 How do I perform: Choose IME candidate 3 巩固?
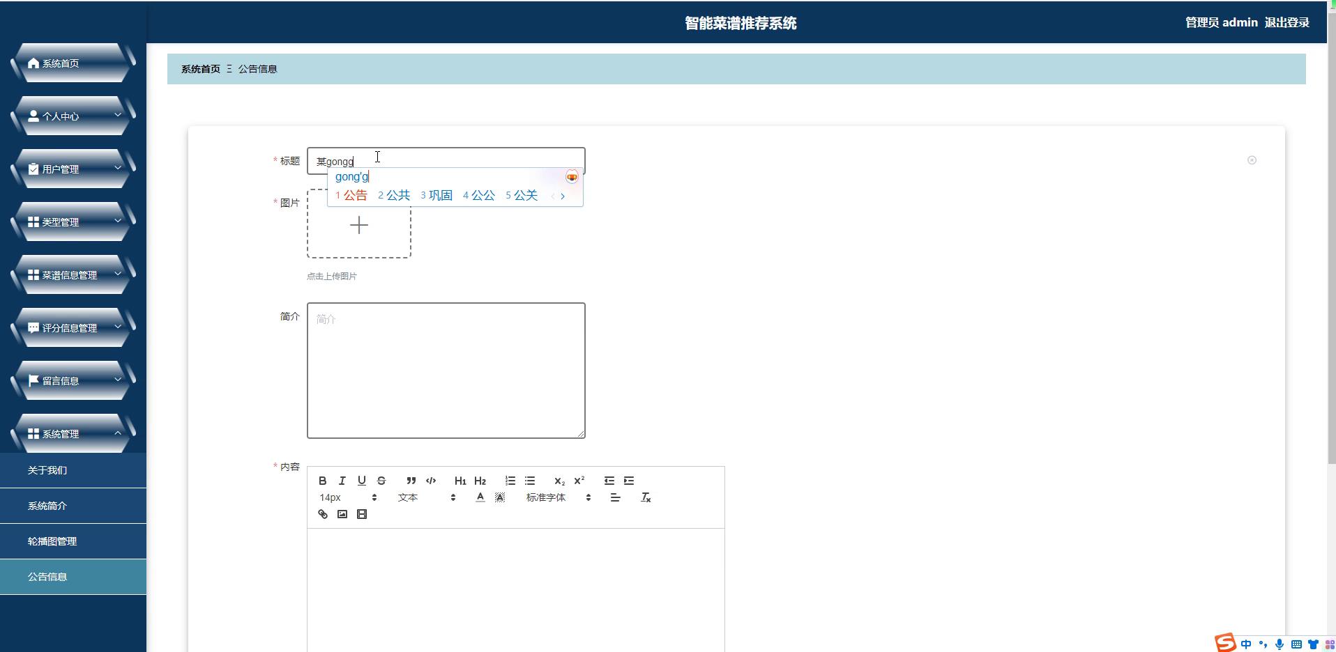(437, 196)
